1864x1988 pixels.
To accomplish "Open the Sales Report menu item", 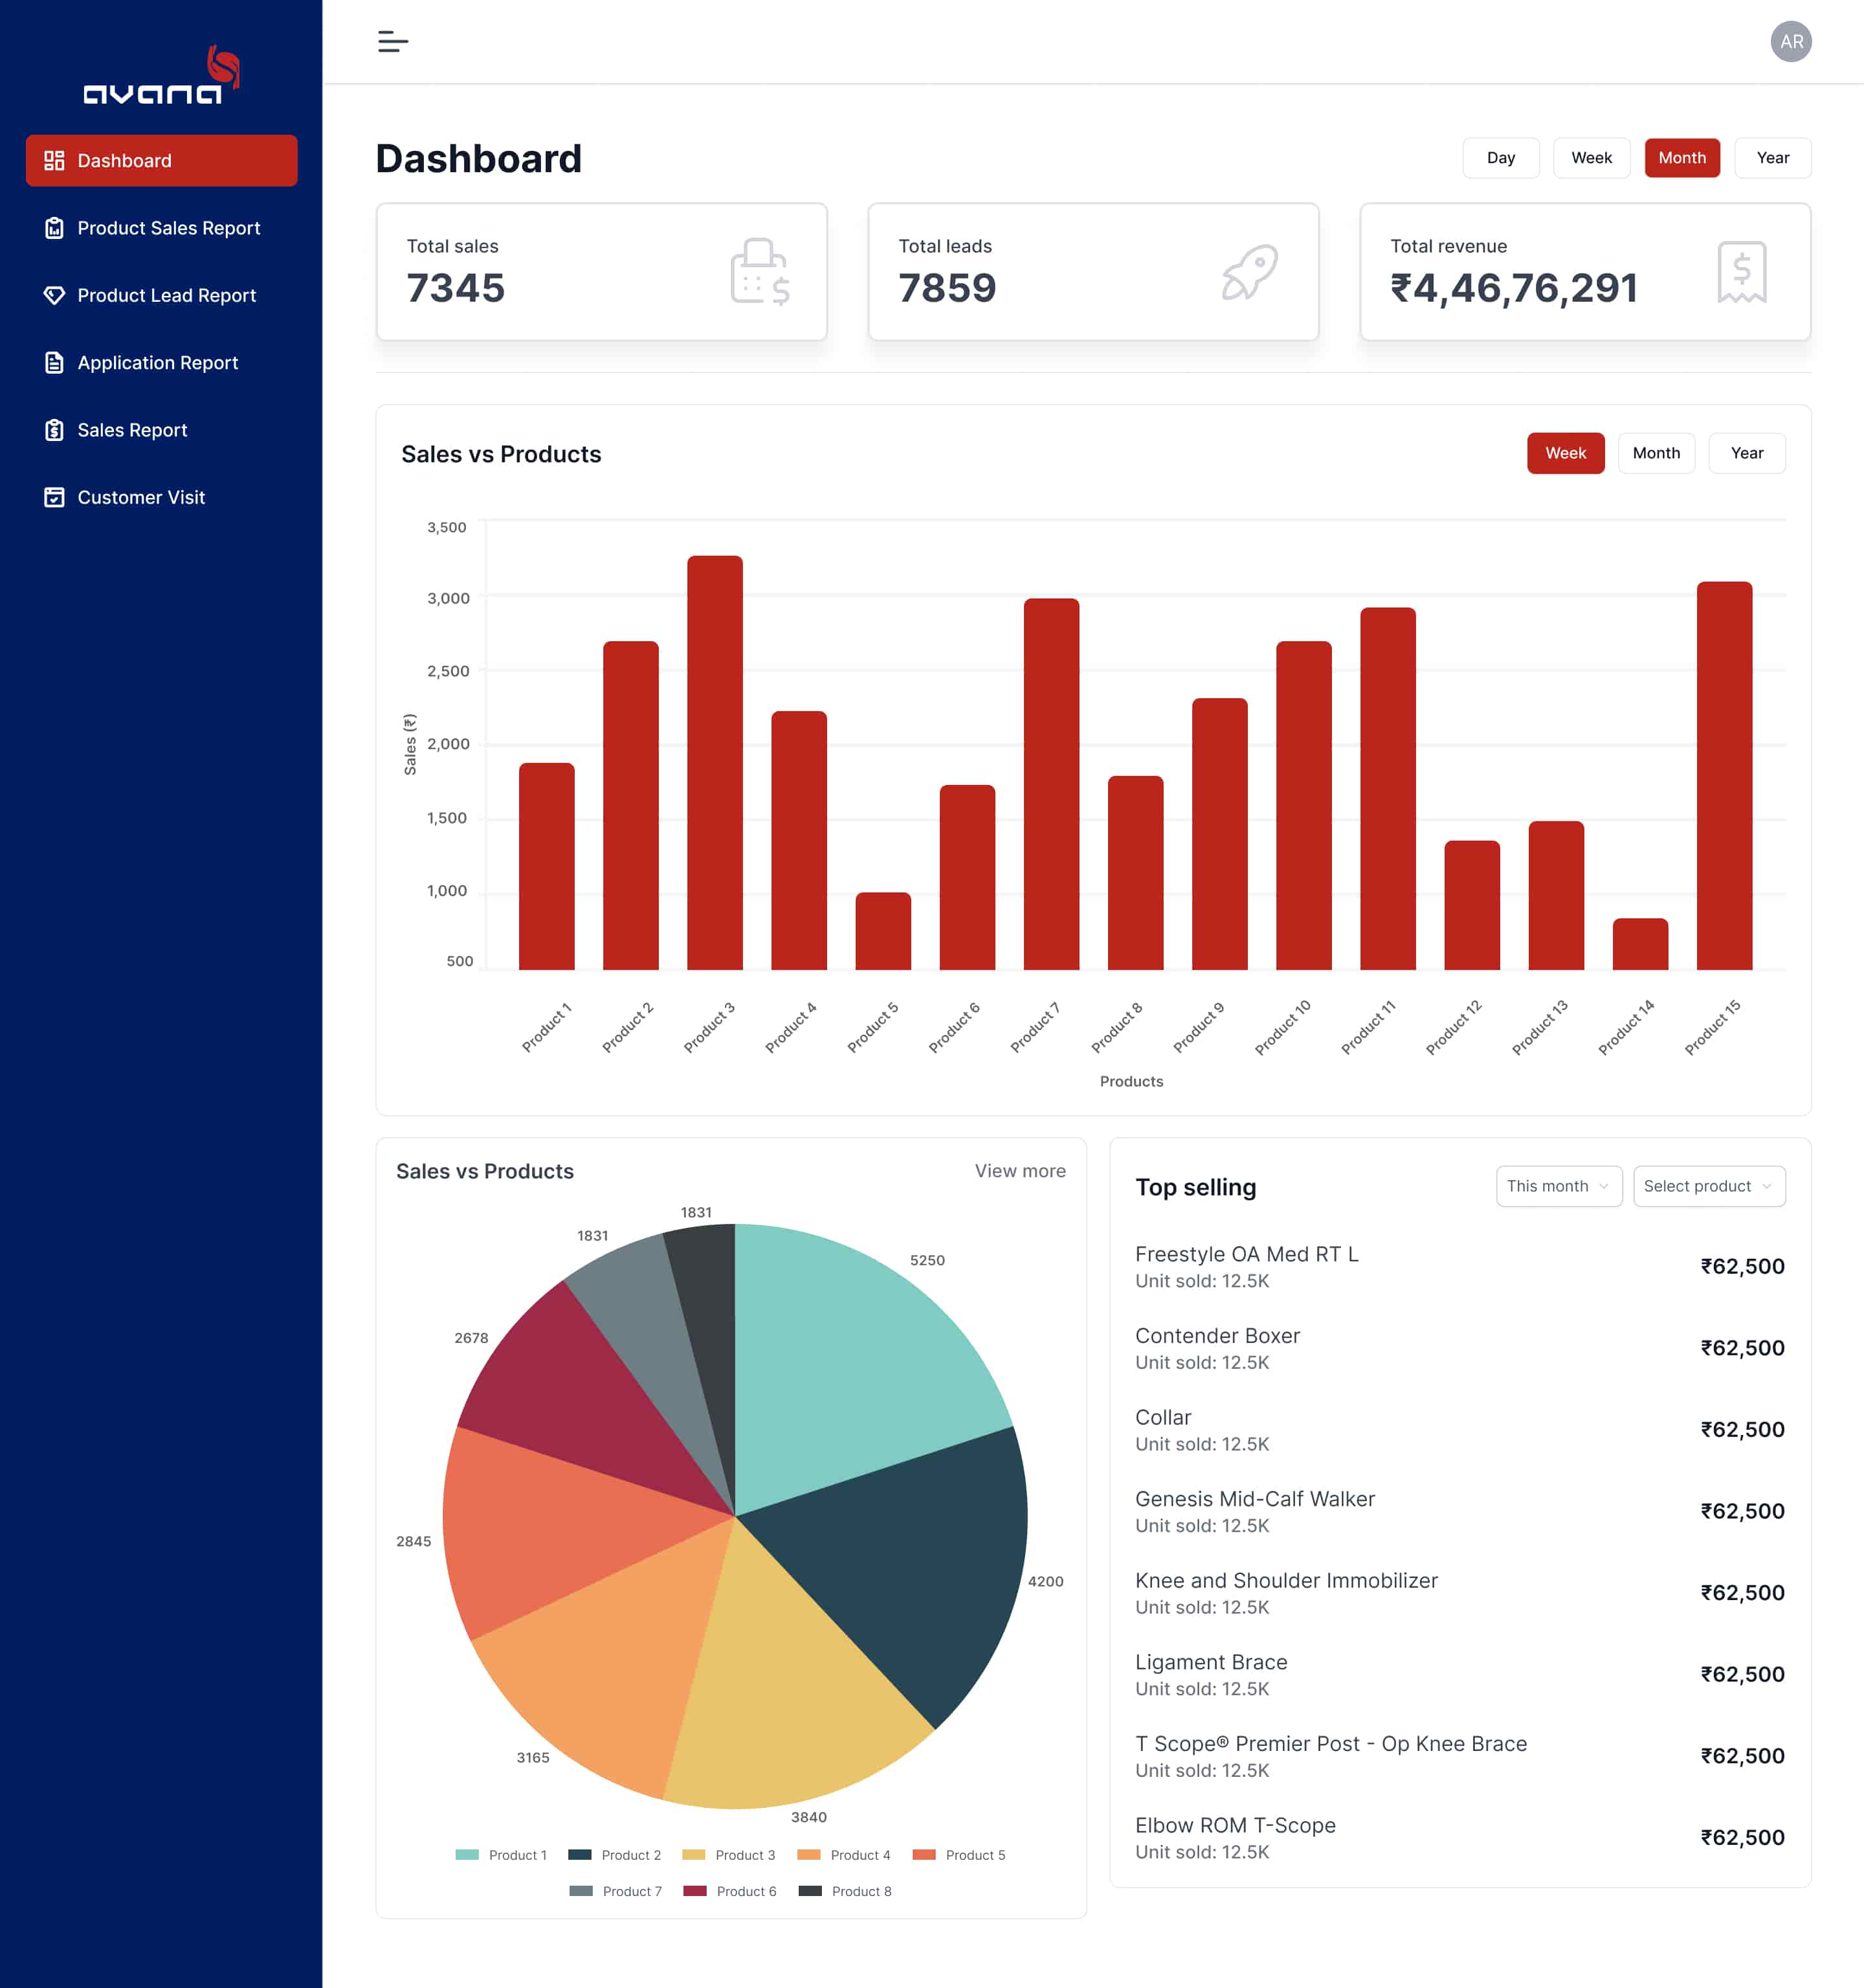I will [x=132, y=430].
